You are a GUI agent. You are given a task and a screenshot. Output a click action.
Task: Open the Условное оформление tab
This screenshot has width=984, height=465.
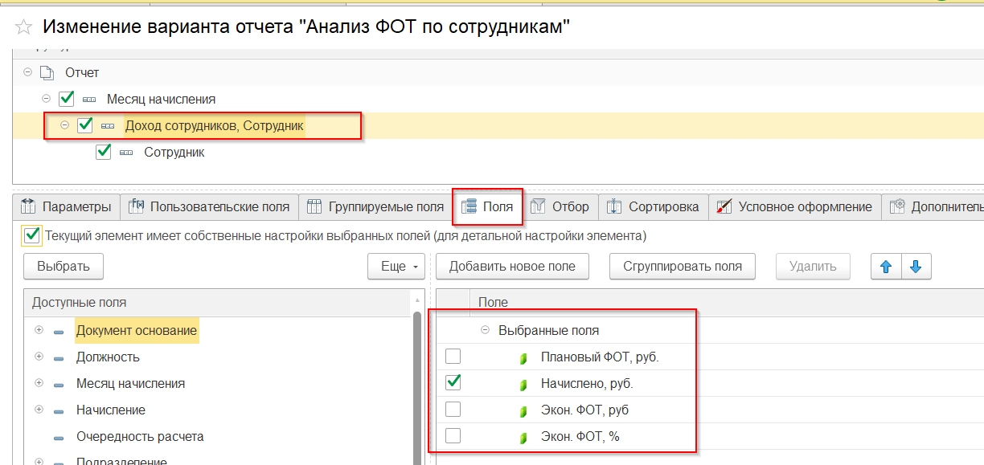pyautogui.click(x=795, y=206)
